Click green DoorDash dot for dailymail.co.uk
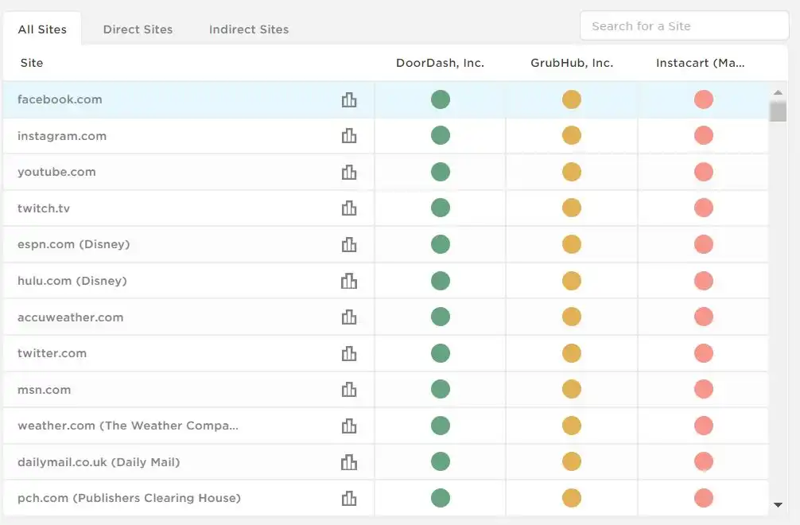Image resolution: width=800 pixels, height=525 pixels. click(441, 461)
